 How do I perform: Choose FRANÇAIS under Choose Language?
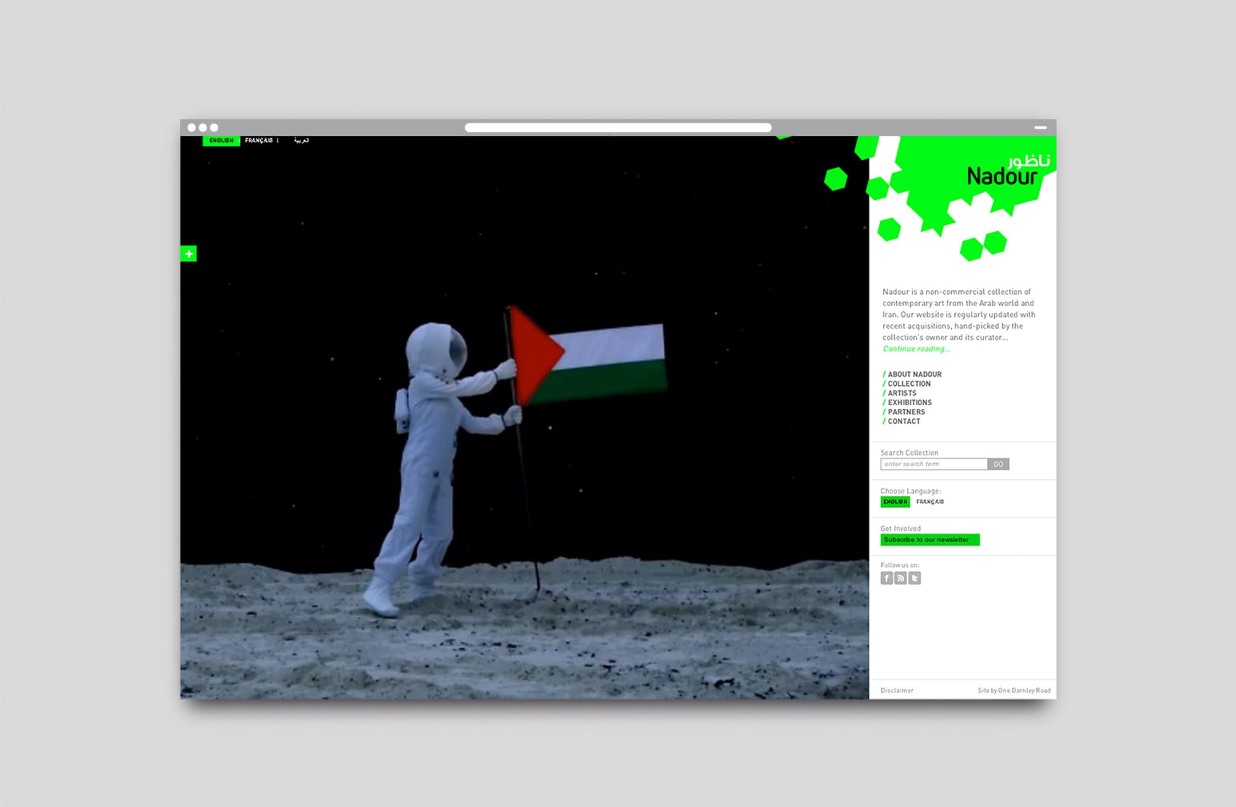(x=929, y=502)
